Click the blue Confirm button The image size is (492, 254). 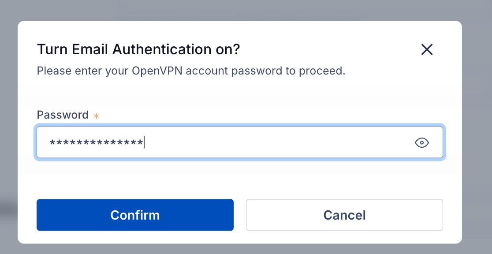coord(135,215)
